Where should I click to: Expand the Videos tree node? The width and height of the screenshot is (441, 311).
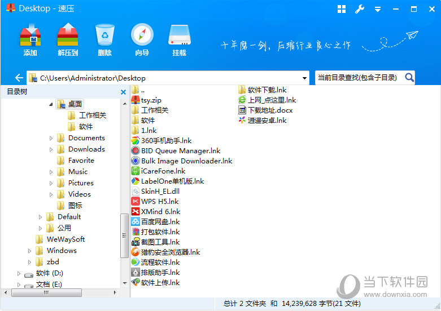[51, 194]
